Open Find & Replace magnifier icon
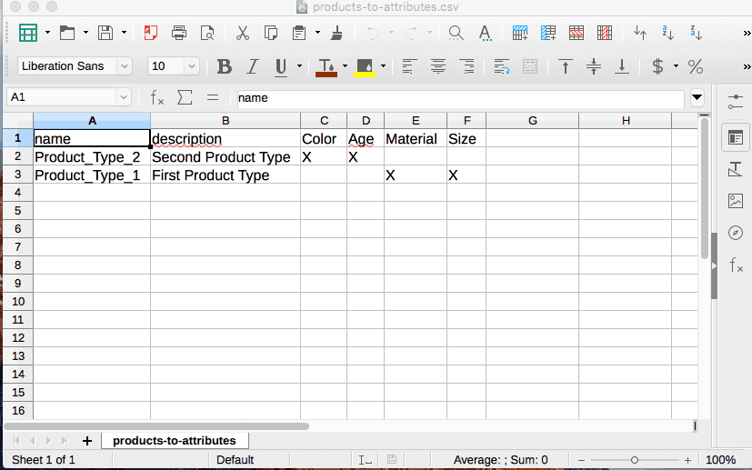752x470 pixels. coord(456,34)
